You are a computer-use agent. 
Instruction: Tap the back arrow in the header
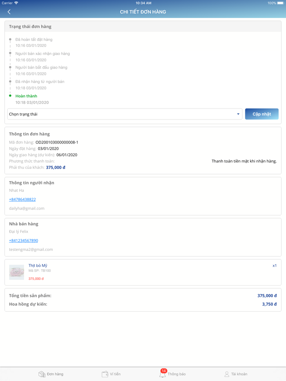point(9,12)
